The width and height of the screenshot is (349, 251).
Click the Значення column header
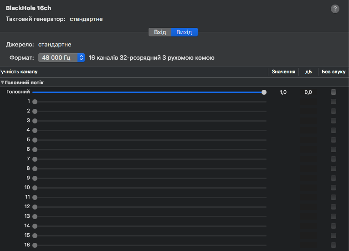pyautogui.click(x=283, y=72)
